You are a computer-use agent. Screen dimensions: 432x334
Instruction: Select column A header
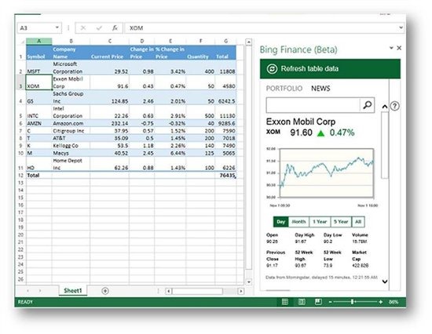(x=38, y=42)
